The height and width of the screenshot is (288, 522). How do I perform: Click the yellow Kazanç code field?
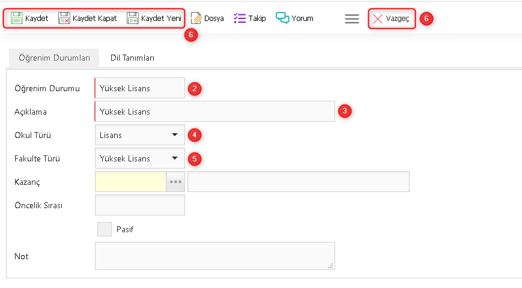click(x=130, y=181)
